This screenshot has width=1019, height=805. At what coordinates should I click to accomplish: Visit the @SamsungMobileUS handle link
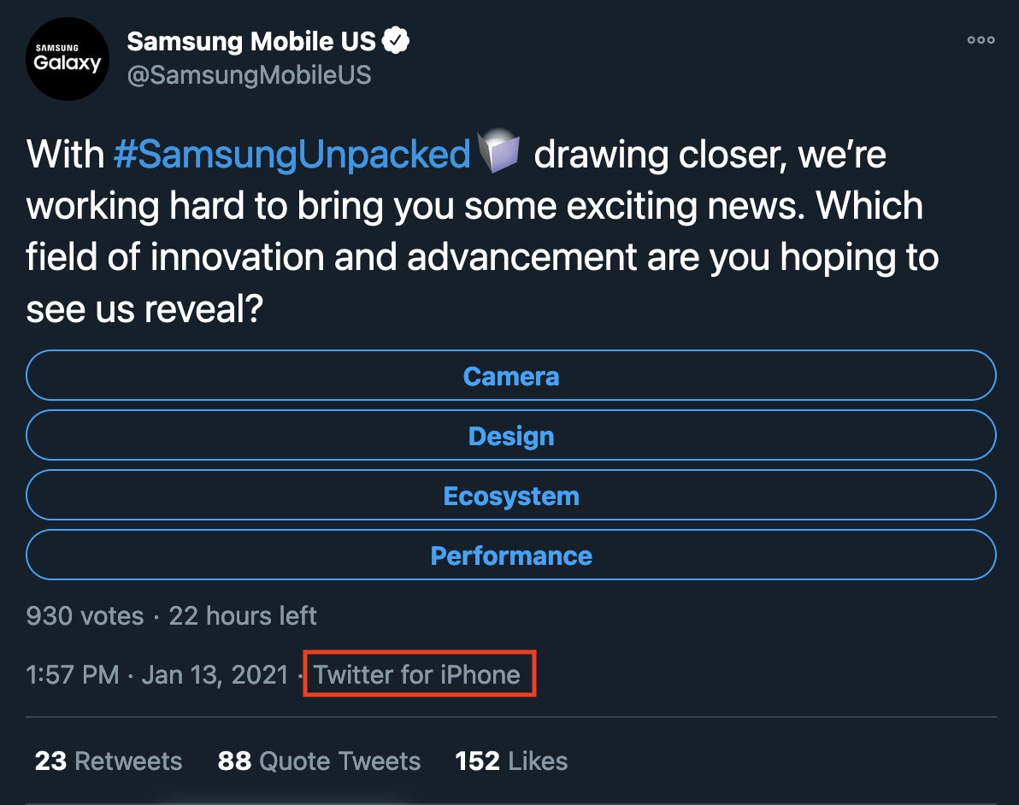[x=249, y=75]
